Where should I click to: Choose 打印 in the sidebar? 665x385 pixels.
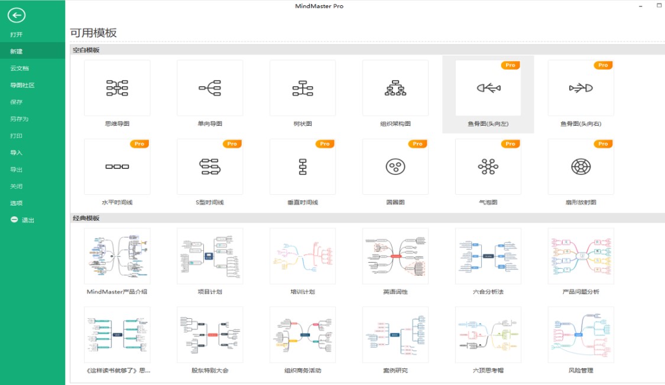[16, 136]
